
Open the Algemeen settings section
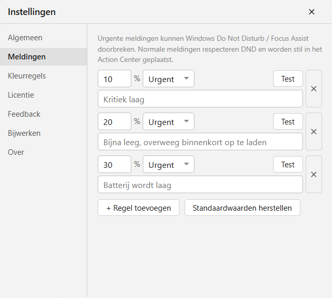coord(43,38)
